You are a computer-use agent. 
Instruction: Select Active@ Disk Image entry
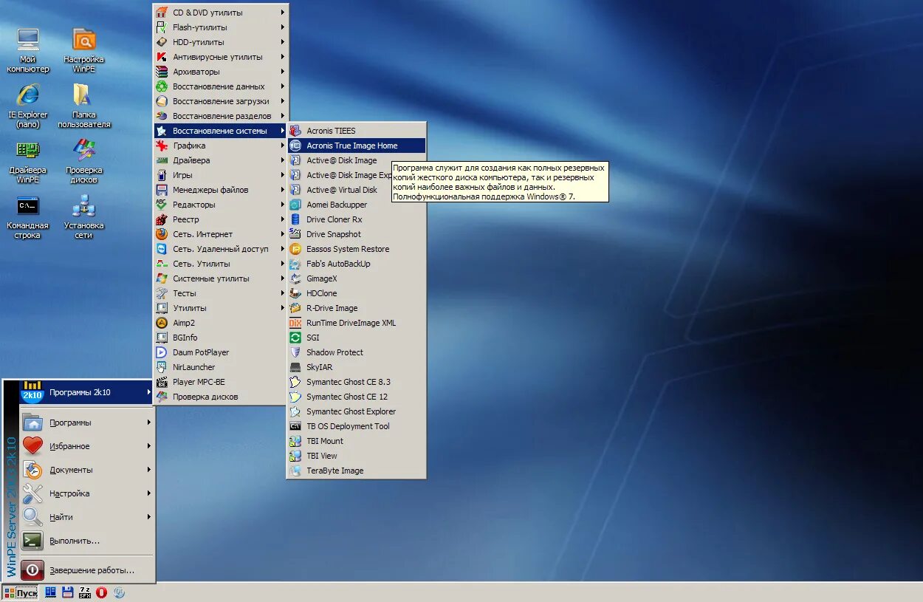point(356,160)
